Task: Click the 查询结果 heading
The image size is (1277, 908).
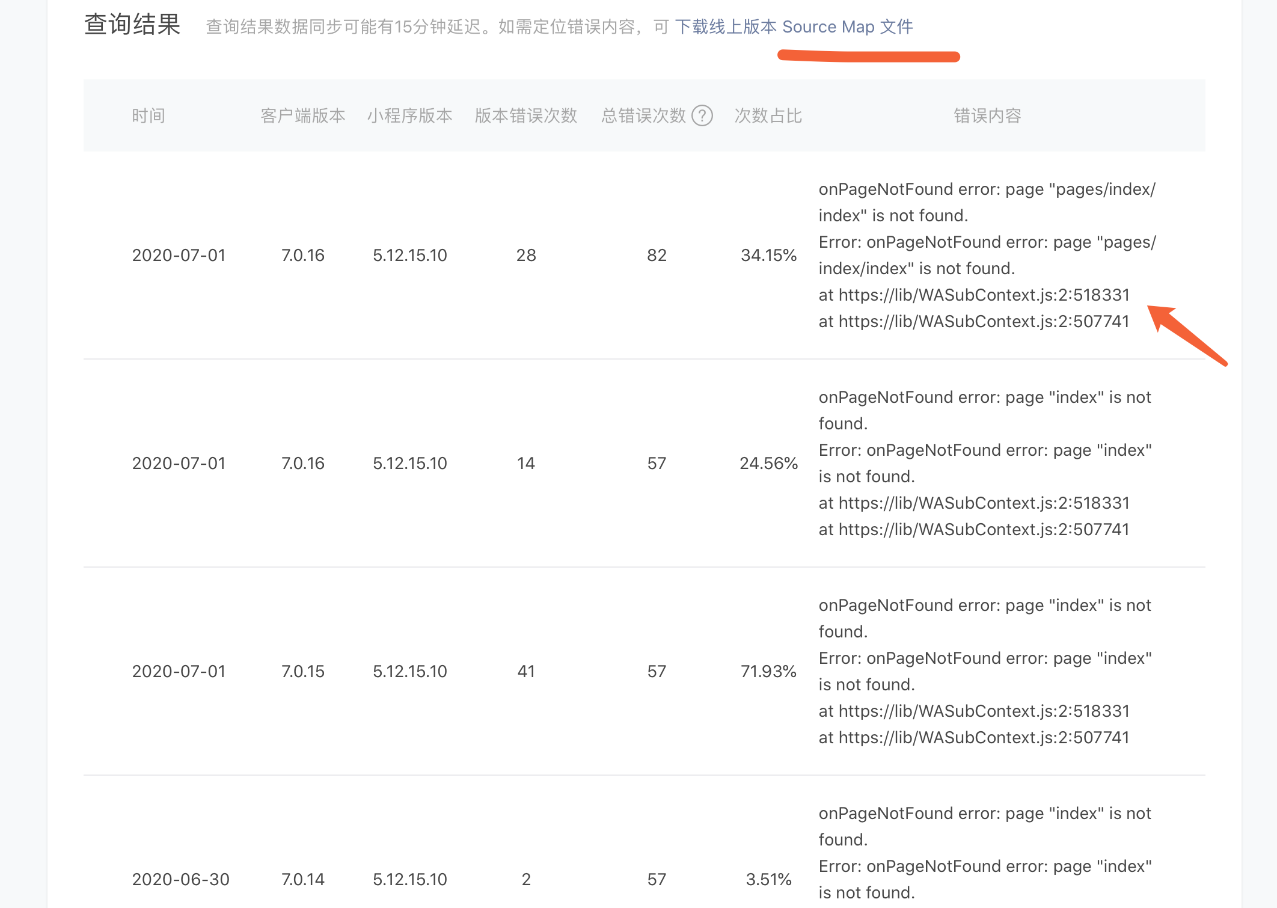Action: pos(132,25)
